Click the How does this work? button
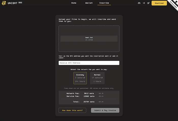178x121 pixels. (72, 110)
